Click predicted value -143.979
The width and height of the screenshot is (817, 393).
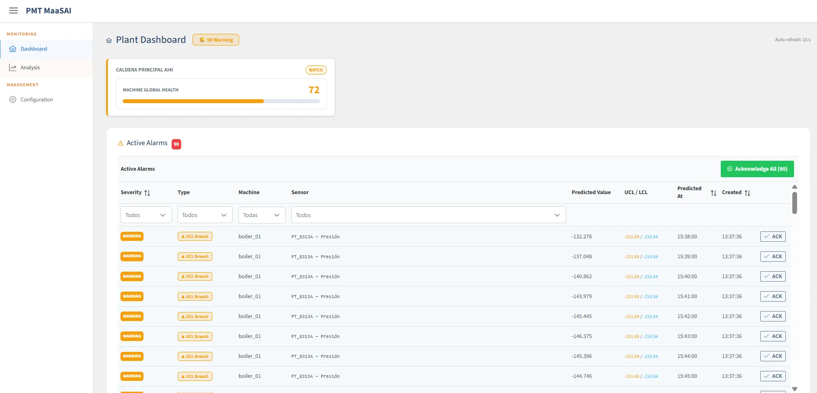click(582, 296)
